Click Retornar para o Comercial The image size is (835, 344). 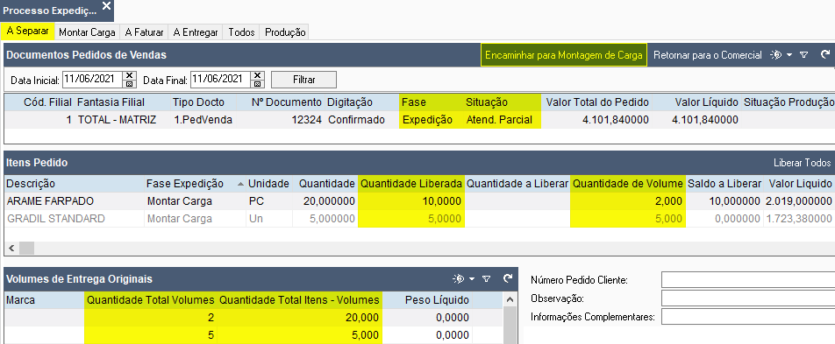tap(708, 55)
